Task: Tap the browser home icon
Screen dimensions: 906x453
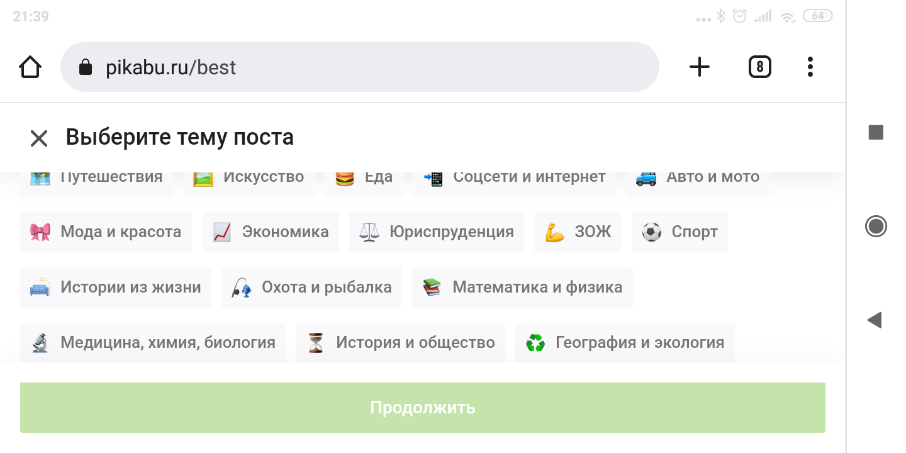Action: tap(30, 67)
